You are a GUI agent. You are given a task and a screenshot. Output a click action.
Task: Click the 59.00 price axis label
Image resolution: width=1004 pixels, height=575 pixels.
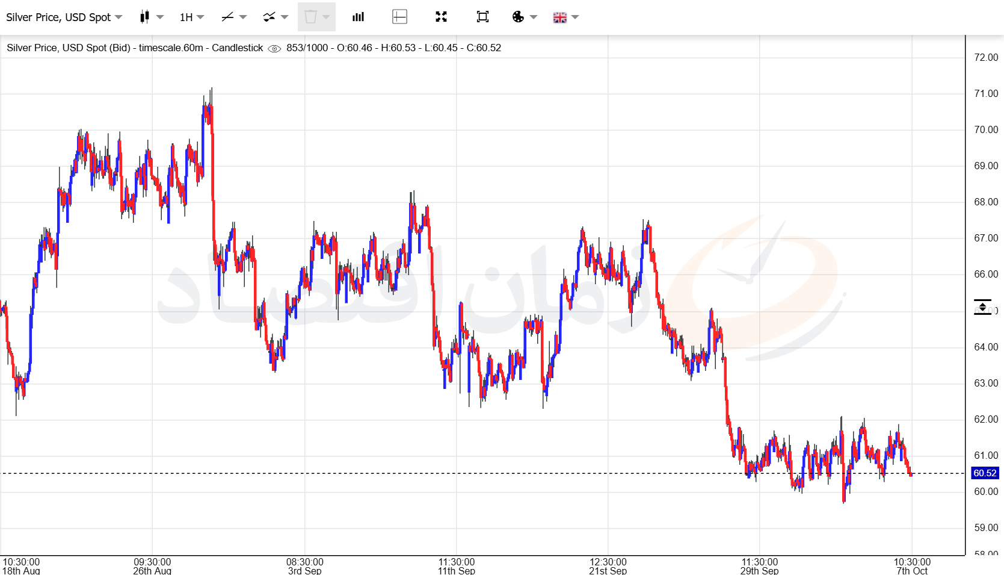click(x=986, y=527)
